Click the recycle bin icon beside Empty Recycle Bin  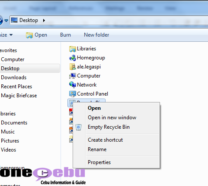[x=79, y=127]
